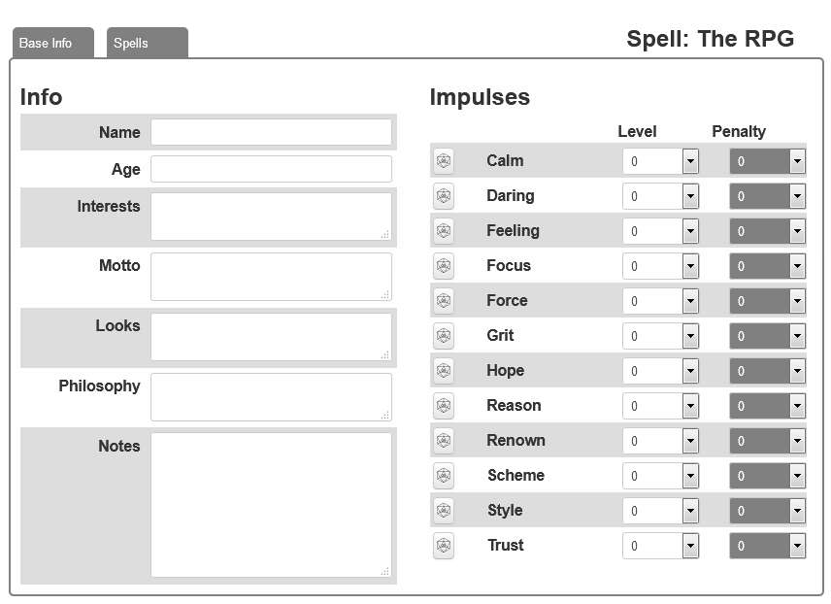This screenshot has height=604, width=831.
Task: Roll the Trust impulse dice icon
Action: (444, 546)
